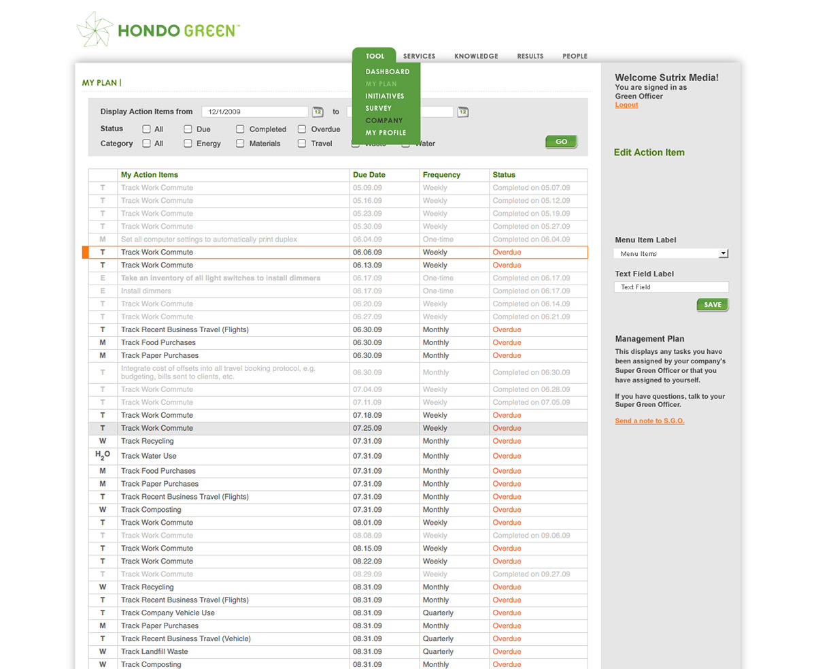
Task: Choose My Plan from the Tool menu
Action: pyautogui.click(x=381, y=84)
